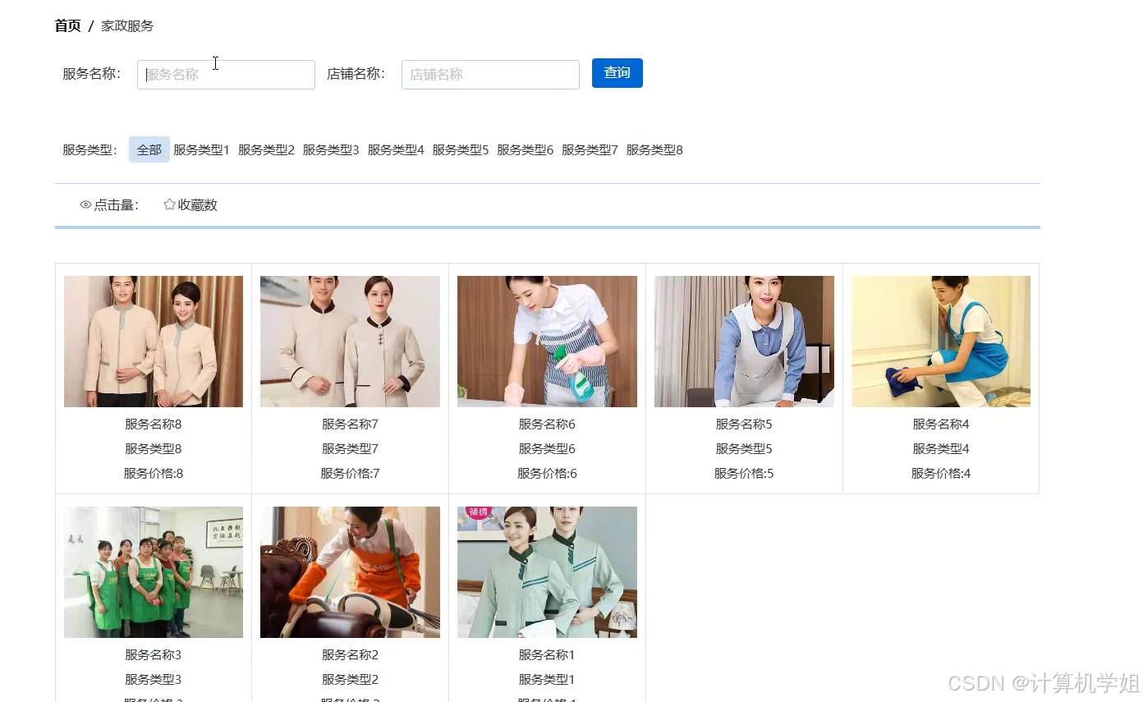Filter by 服务类型7
The width and height of the screenshot is (1143, 702).
590,150
